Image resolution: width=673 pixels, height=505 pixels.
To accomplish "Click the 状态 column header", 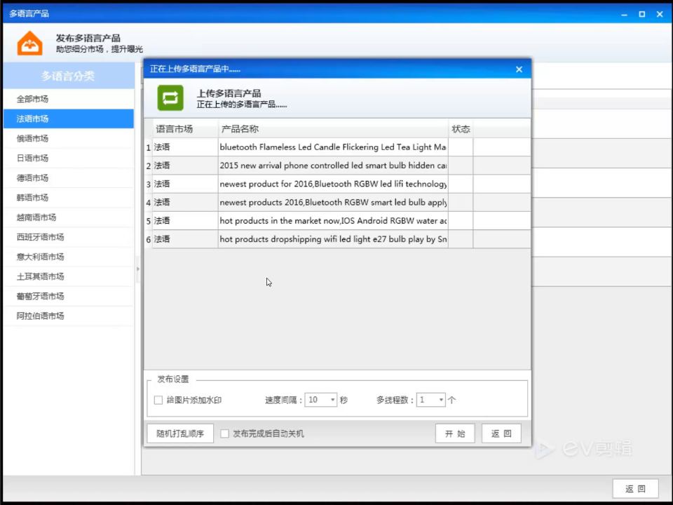I will pos(461,129).
